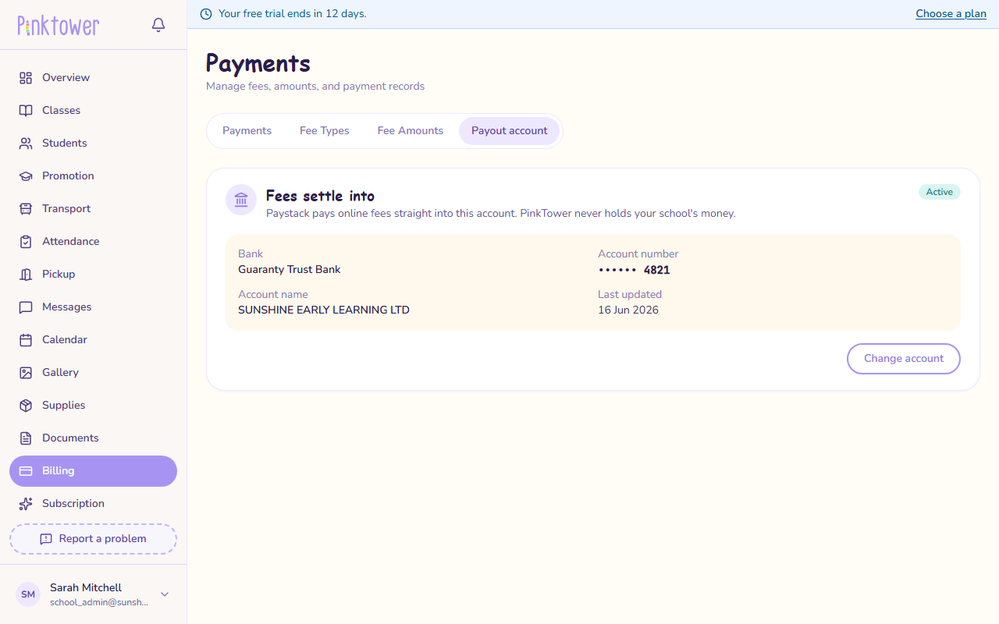Go to the Fee Amounts tab
The width and height of the screenshot is (999, 624).
pos(411,131)
